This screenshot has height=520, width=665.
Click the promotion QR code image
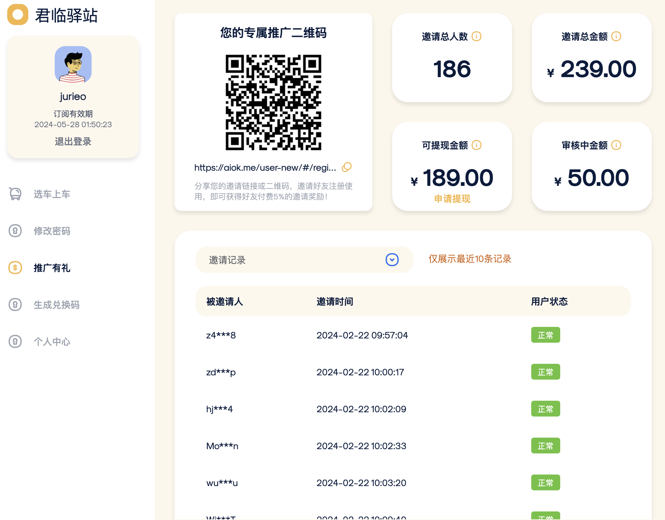click(273, 102)
